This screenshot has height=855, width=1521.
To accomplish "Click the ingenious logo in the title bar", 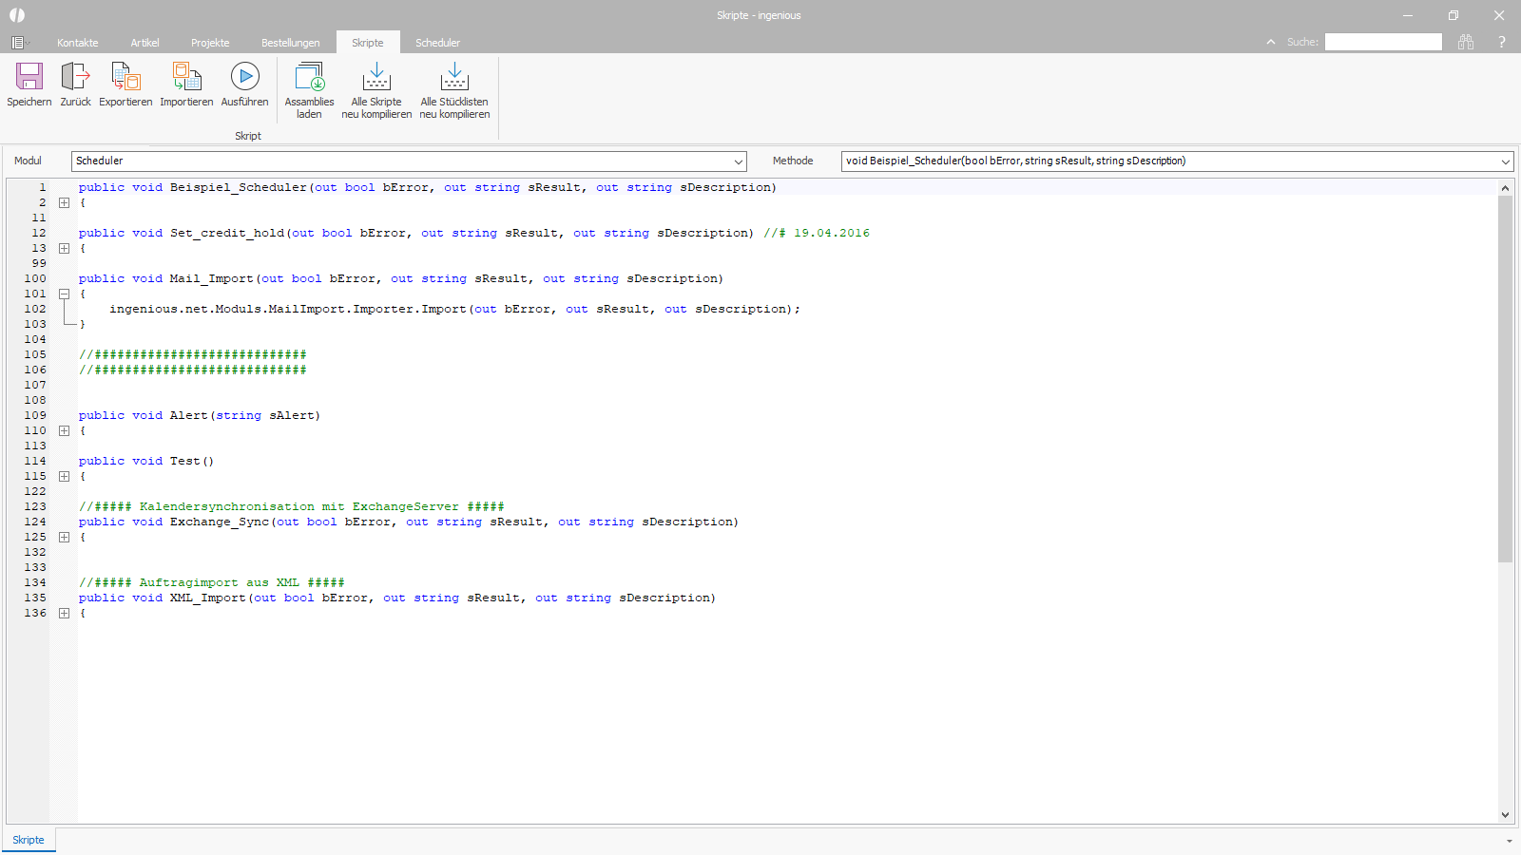I will 17,15.
